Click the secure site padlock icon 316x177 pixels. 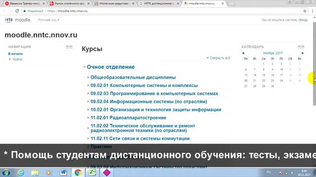[x=25, y=11]
